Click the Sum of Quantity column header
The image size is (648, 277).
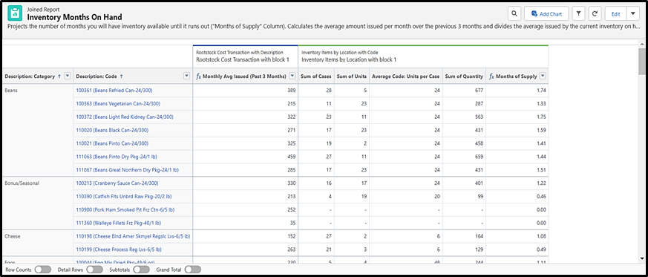464,76
